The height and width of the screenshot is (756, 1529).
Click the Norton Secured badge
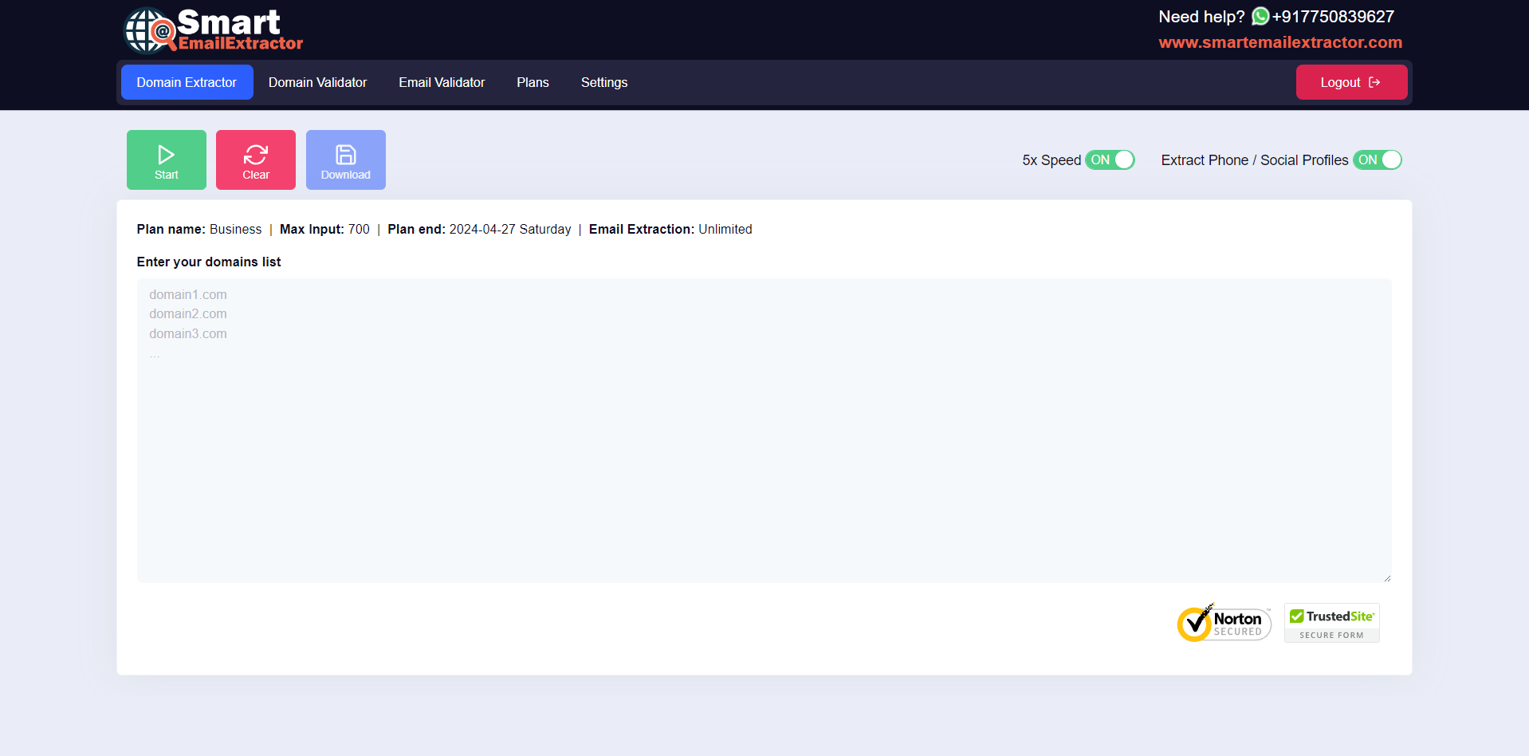pyautogui.click(x=1224, y=623)
